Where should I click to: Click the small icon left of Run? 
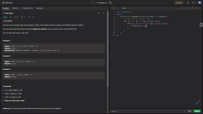click(x=184, y=111)
